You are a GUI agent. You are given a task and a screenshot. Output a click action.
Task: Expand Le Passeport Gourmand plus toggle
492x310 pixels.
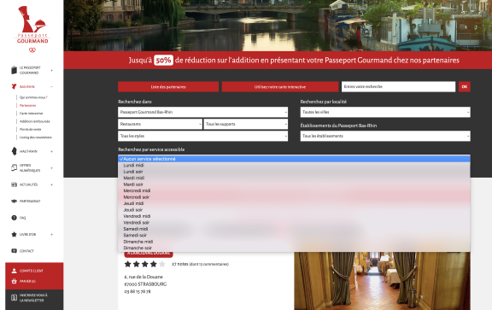point(52,70)
